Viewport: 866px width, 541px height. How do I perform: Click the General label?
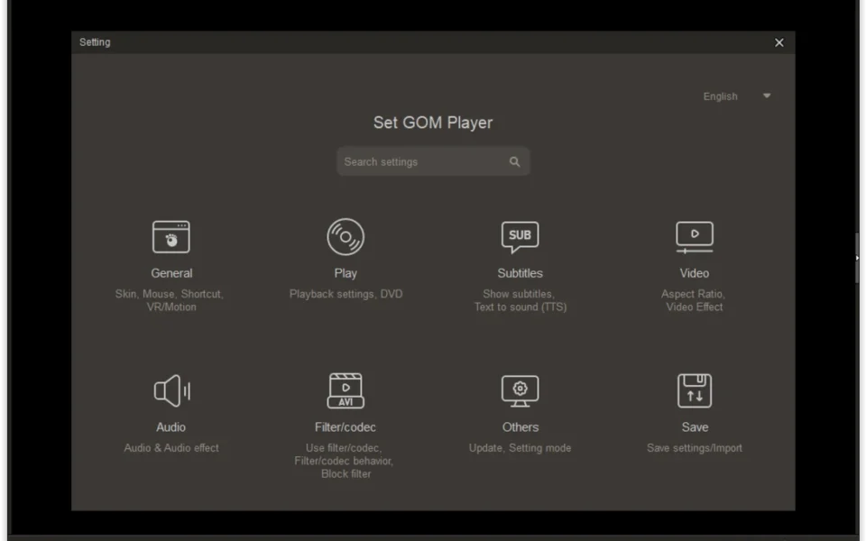pos(171,273)
